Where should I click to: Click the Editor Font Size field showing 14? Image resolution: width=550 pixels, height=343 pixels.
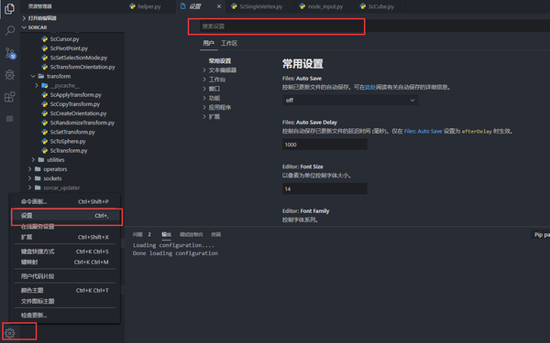click(x=324, y=188)
